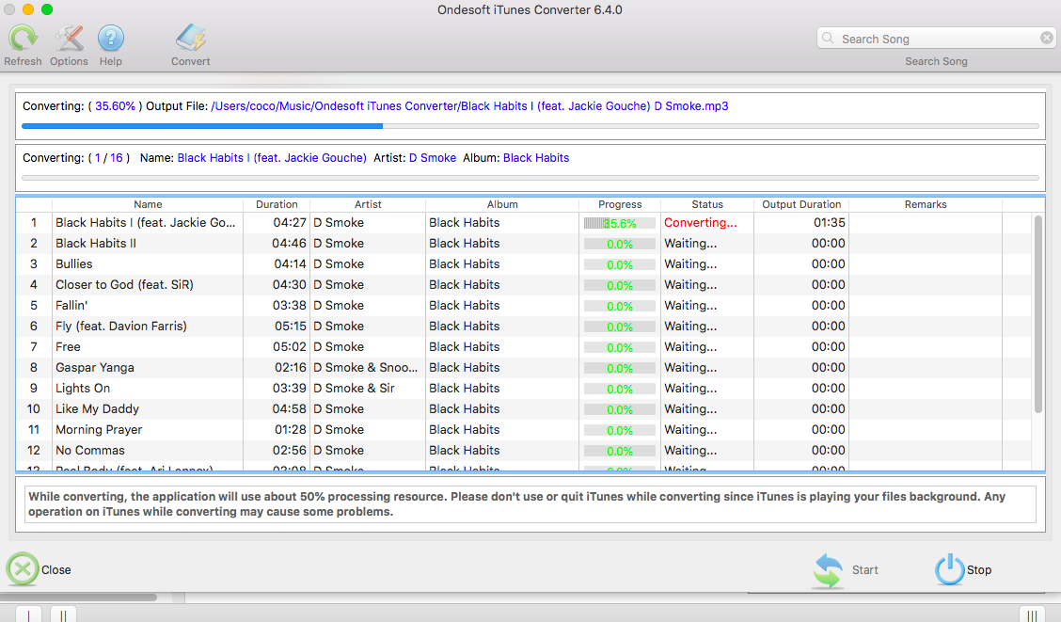Image resolution: width=1061 pixels, height=622 pixels.
Task: Sort by Artist column header
Action: 368,204
